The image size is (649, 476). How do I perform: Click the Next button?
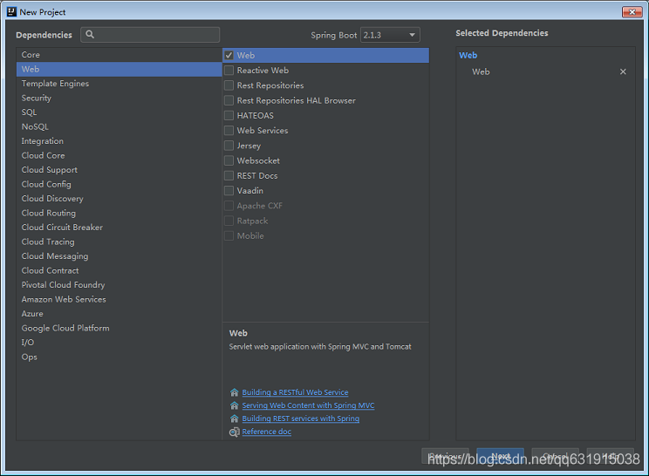point(501,456)
